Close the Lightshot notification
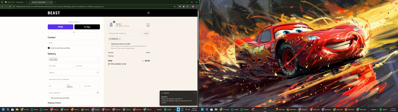The image size is (398, 112). click(x=194, y=93)
